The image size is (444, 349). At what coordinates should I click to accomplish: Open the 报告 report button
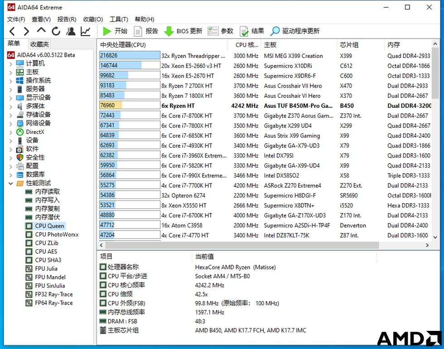(x=146, y=31)
